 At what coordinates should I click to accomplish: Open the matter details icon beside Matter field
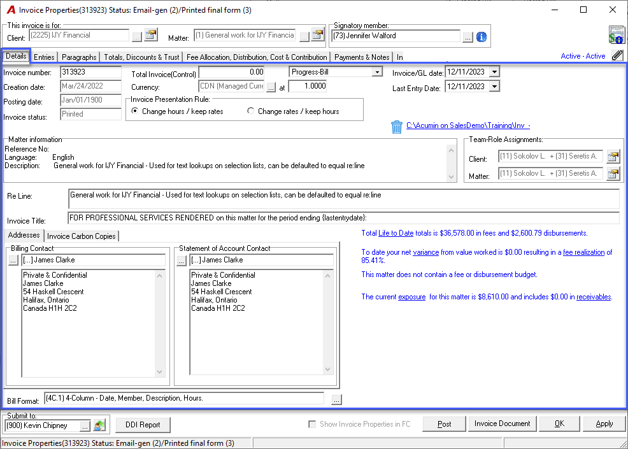click(318, 35)
